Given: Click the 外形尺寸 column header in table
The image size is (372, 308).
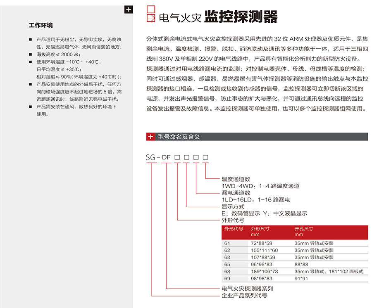Looking at the screenshot, I should point(260,228).
